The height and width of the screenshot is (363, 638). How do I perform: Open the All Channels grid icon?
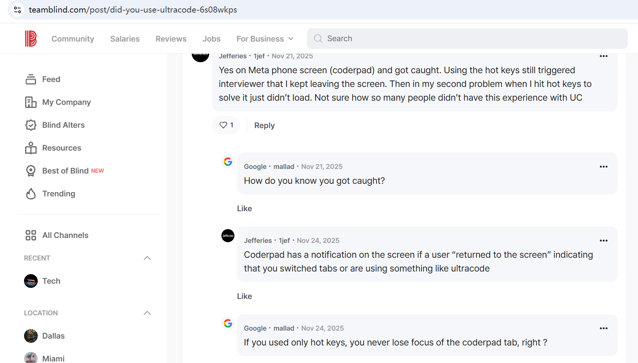tap(30, 235)
